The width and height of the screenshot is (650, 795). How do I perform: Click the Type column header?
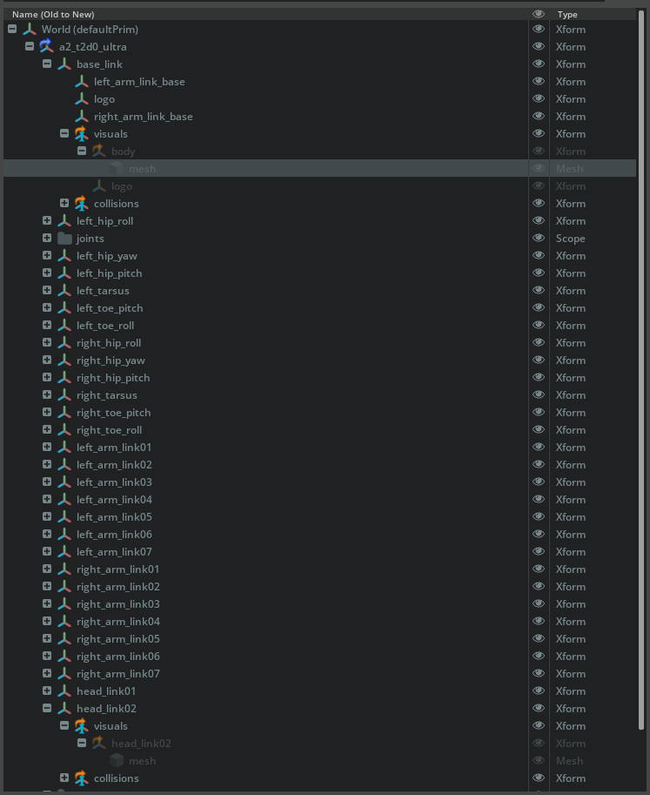(567, 14)
